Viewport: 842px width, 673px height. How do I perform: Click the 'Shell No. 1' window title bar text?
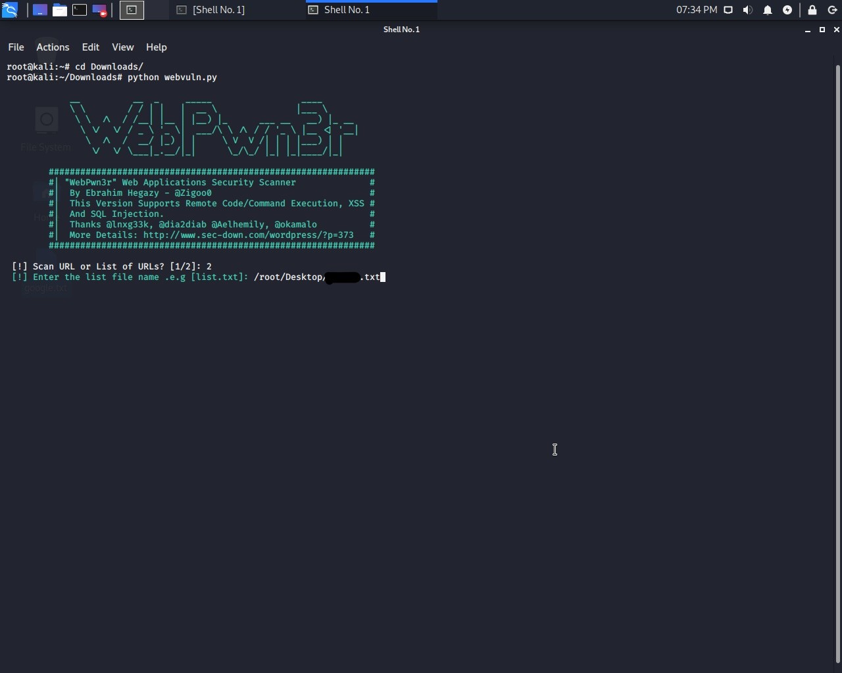401,30
